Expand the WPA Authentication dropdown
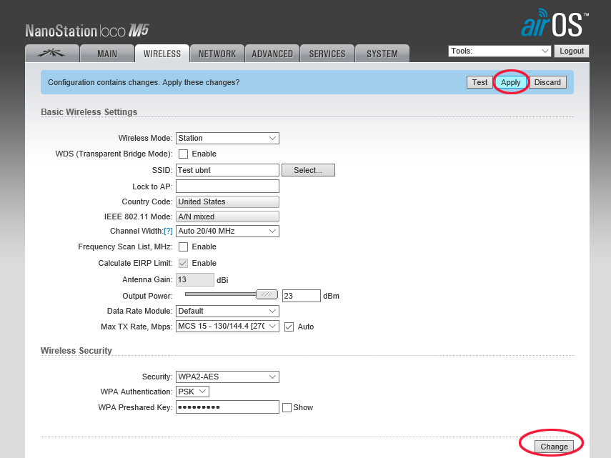Image resolution: width=611 pixels, height=458 pixels. [192, 392]
